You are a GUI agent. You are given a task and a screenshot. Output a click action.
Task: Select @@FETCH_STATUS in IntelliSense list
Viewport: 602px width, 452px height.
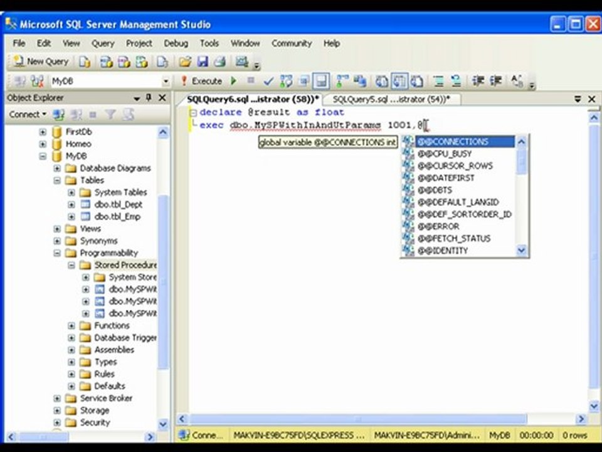pyautogui.click(x=454, y=239)
